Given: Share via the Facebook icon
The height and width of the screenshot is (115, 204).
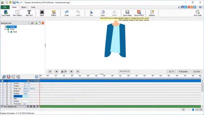Looking at the screenshot, I should [183, 7].
